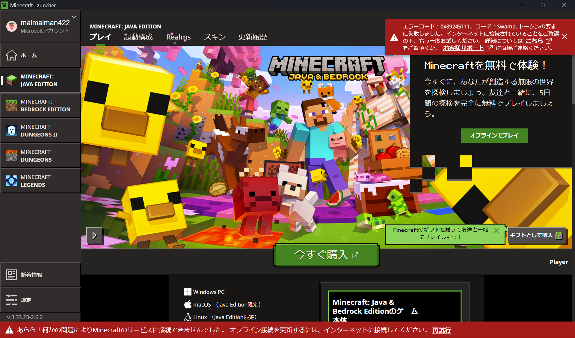Open 新着情報 news icon
575x338 pixels.
[x=12, y=275]
